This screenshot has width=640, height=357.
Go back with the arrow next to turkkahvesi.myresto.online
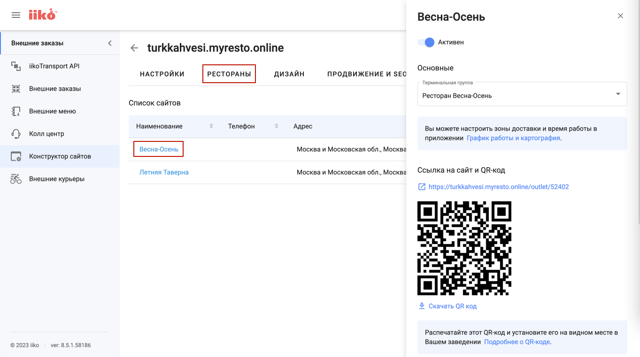point(135,48)
